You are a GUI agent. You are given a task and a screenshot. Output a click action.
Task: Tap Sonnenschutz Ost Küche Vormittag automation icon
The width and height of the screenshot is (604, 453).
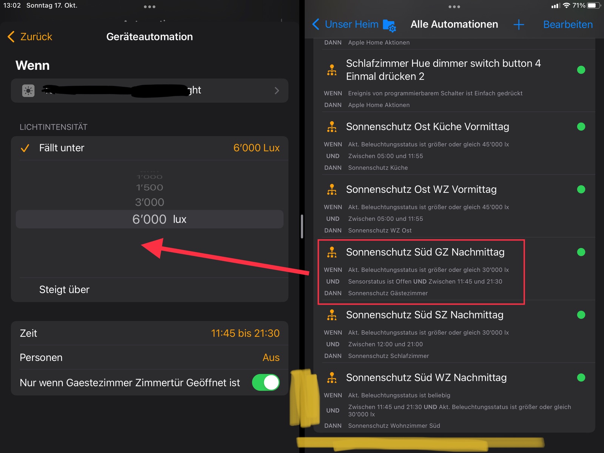332,127
